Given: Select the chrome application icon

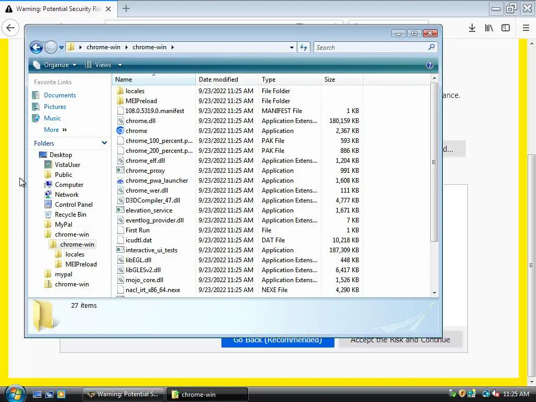Looking at the screenshot, I should click(x=120, y=130).
